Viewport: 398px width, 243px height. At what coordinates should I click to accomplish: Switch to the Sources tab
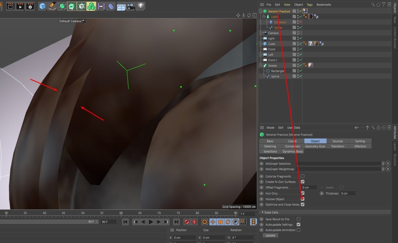[338, 141]
